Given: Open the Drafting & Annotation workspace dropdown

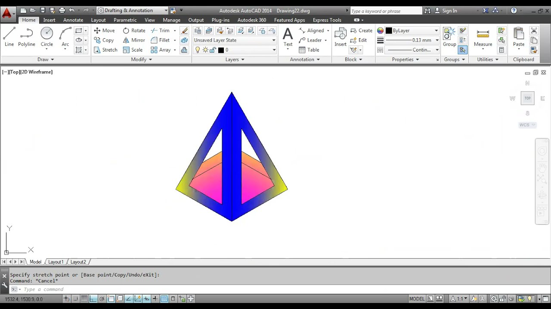Looking at the screenshot, I should point(133,10).
